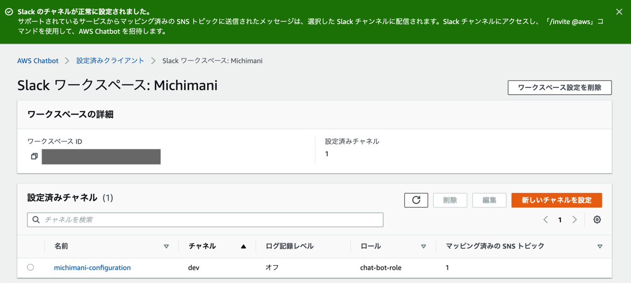The image size is (631, 283).
Task: Click Slack ワークスペース: Michimani breadcrumb text
Action: tap(212, 60)
